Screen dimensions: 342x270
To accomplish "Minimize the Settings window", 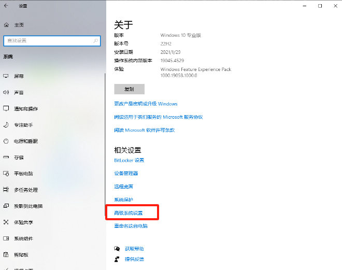I will (305, 6).
